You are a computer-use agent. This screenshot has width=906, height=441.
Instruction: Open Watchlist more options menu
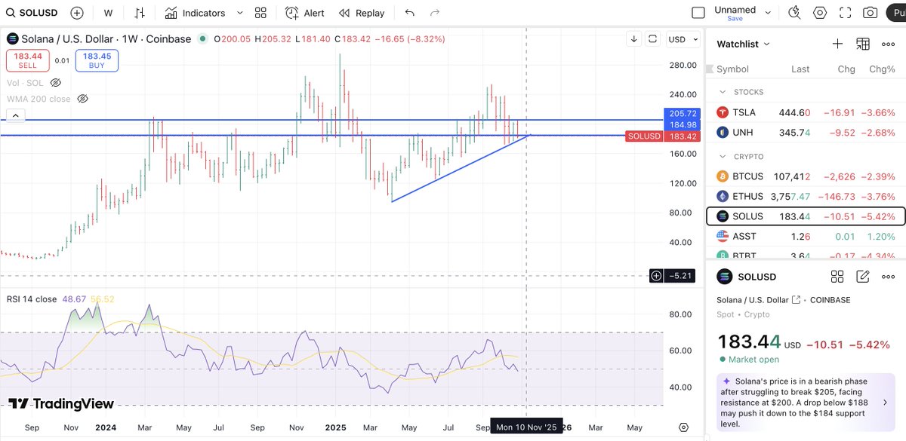click(889, 44)
